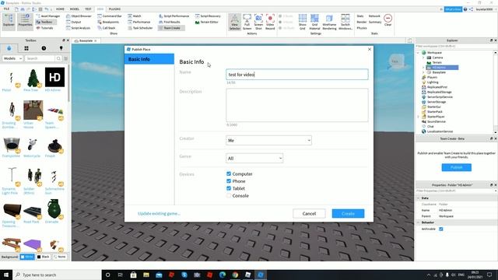The width and height of the screenshot is (498, 280).
Task: Expand the Baseplate item in Explorer
Action: [423, 72]
